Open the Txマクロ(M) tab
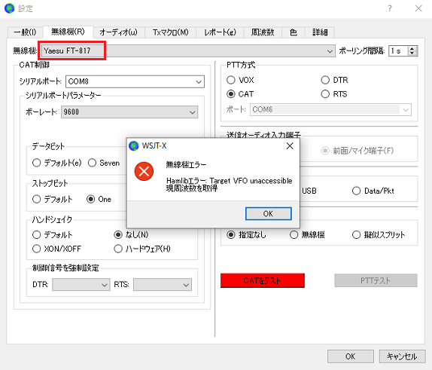This screenshot has width=432, height=370. tap(171, 32)
